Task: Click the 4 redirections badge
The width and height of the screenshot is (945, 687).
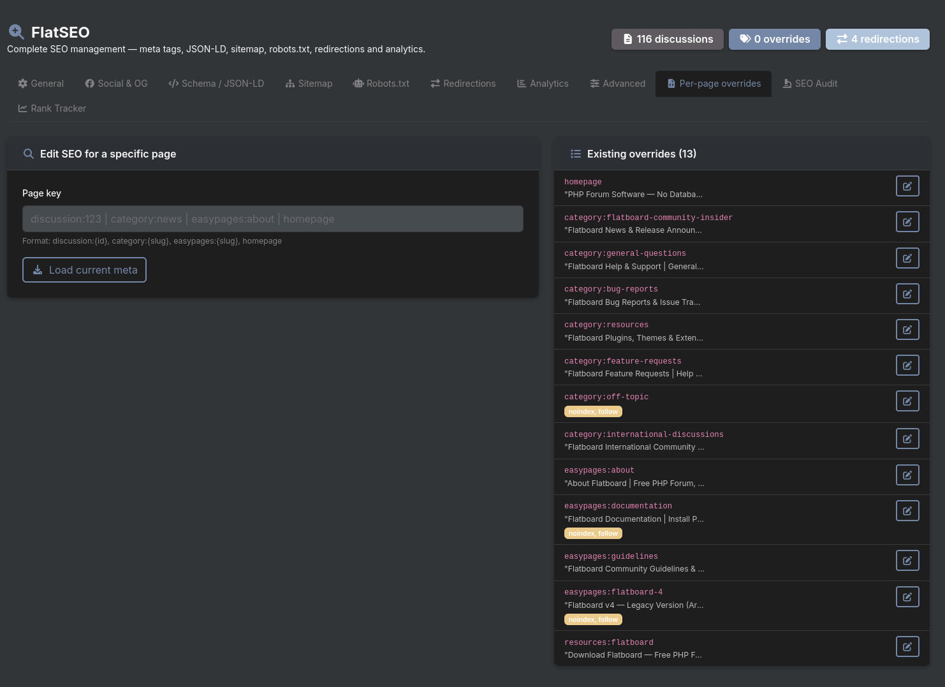Action: pyautogui.click(x=877, y=39)
